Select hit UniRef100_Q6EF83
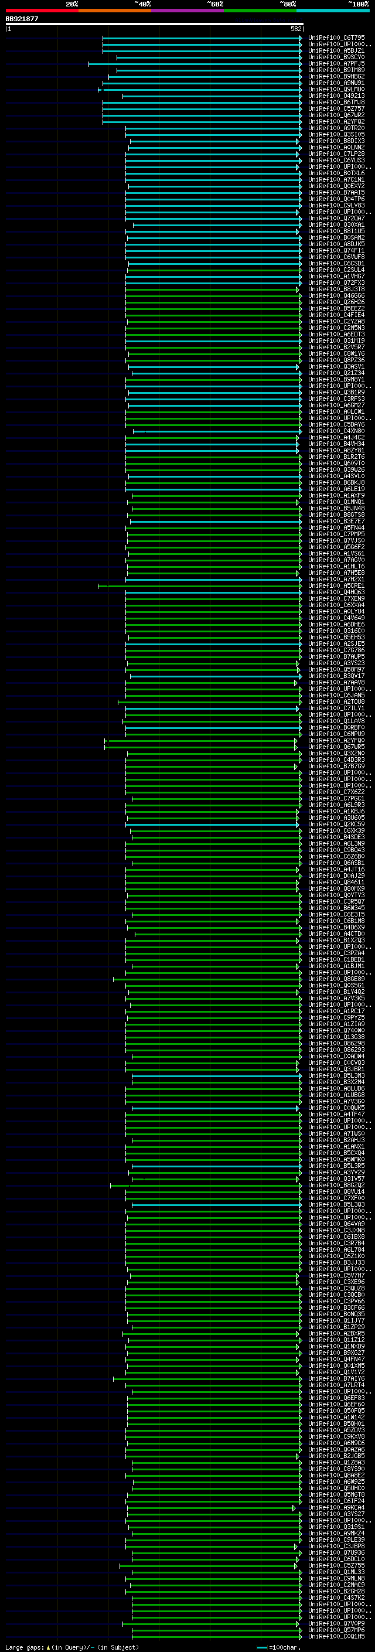This screenshot has width=375, height=1652. [x=336, y=1398]
